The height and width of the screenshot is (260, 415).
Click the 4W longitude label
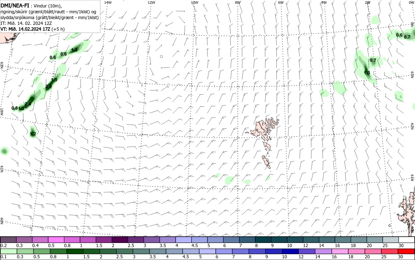coord(324,2)
